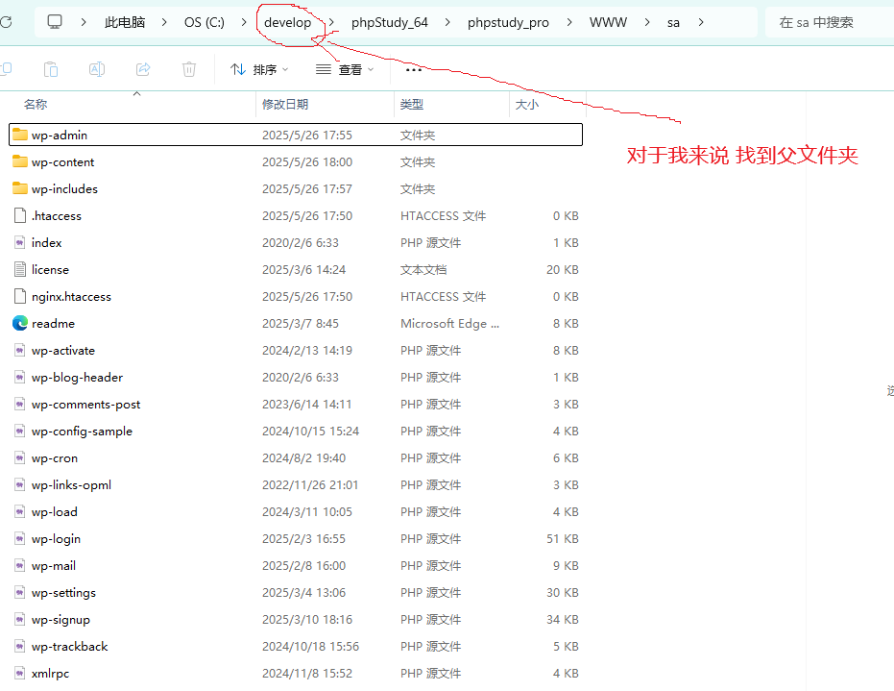This screenshot has height=691, width=894.
Task: Select the wp-settings file name
Action: pyautogui.click(x=63, y=592)
